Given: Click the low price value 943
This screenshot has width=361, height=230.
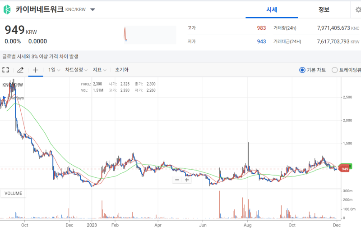Looking at the screenshot, I should pos(261,41).
